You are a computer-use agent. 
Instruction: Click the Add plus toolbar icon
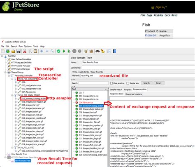click(42, 51)
